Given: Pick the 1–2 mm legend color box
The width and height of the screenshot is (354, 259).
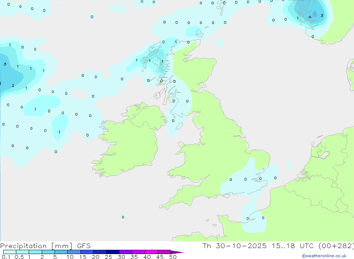Looking at the screenshot, I should tap(35, 252).
